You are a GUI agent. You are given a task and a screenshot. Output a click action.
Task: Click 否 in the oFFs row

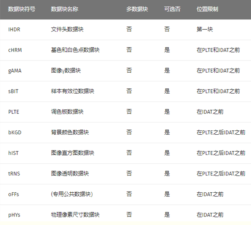[x=129, y=194]
